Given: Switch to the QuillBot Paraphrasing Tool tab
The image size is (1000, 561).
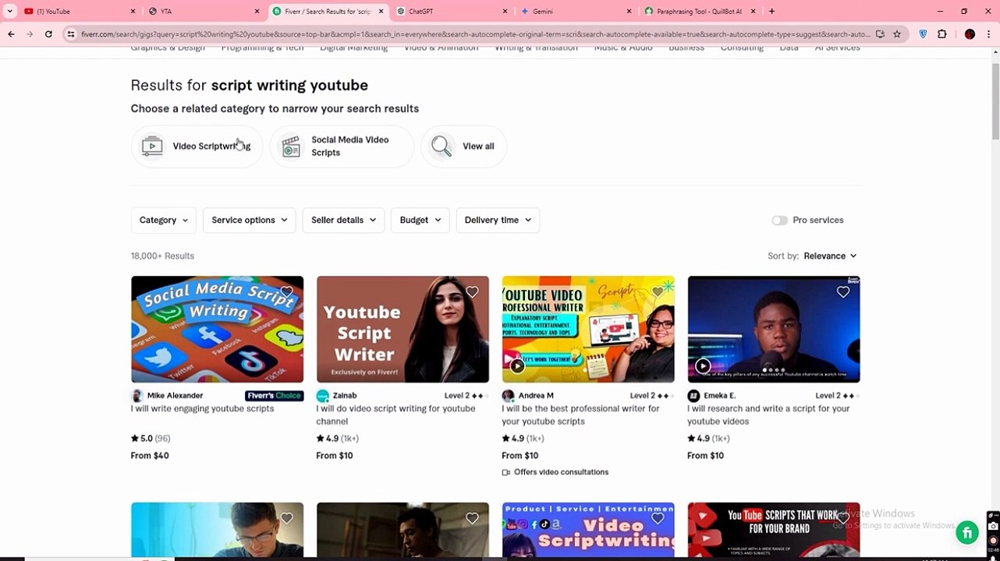Looking at the screenshot, I should 698,11.
